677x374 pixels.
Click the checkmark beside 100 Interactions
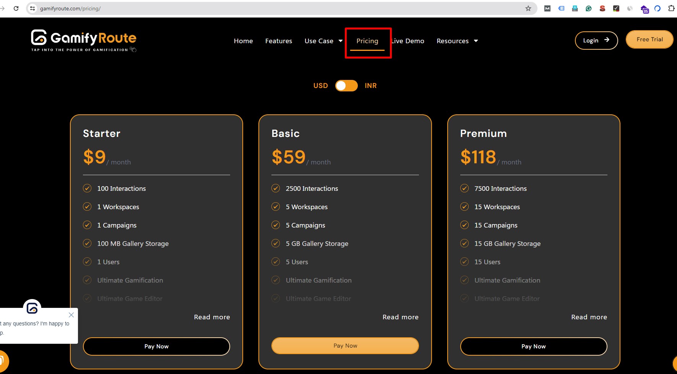pos(87,188)
